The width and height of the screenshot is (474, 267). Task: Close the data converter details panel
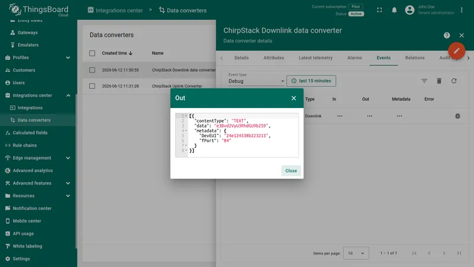point(462,36)
